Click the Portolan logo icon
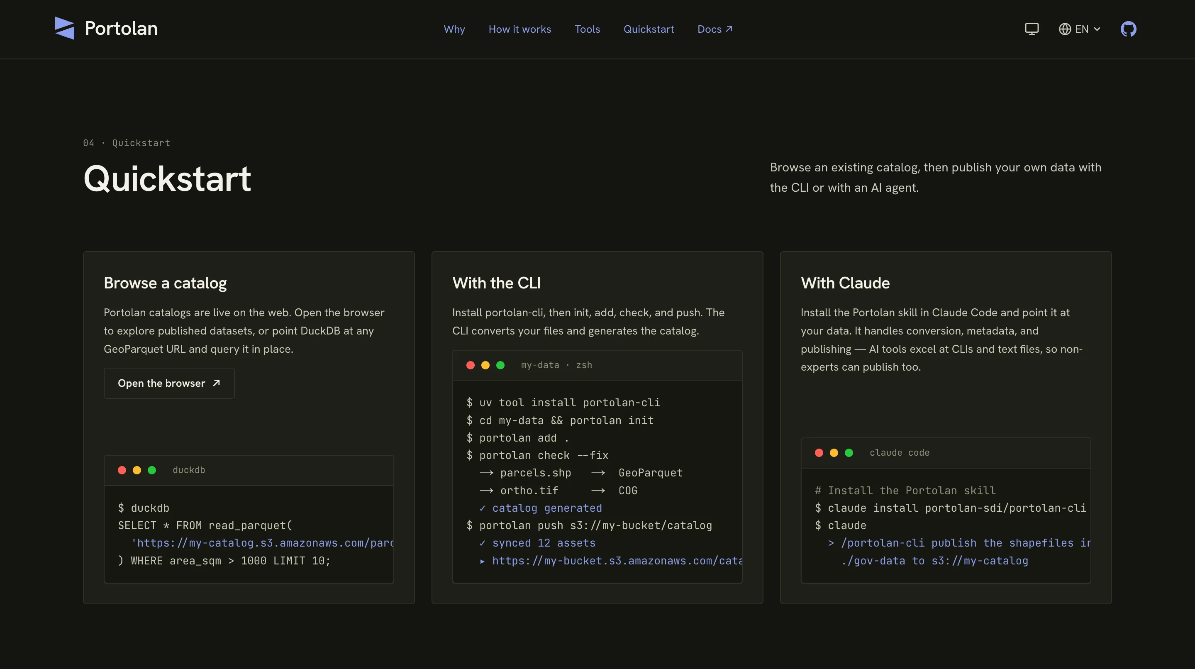Screen dimensions: 1195x669 pyautogui.click(x=64, y=28)
